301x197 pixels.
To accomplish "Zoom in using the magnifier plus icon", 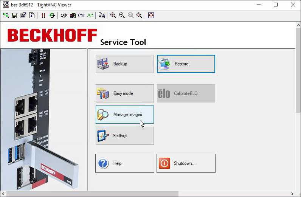I will click(x=113, y=16).
